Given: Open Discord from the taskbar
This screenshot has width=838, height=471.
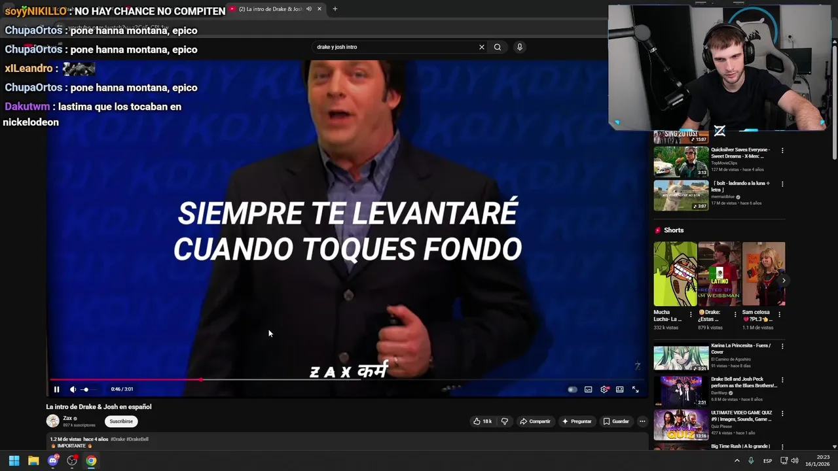Looking at the screenshot, I should pos(53,461).
